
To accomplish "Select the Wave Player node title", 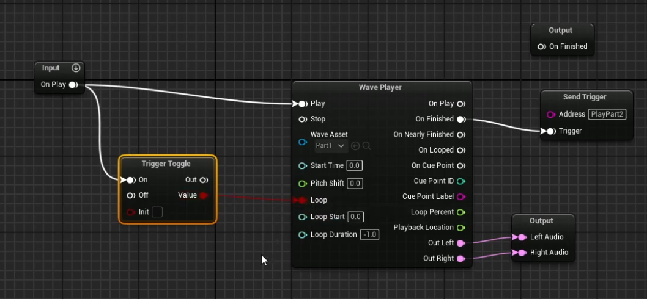I will [x=380, y=87].
